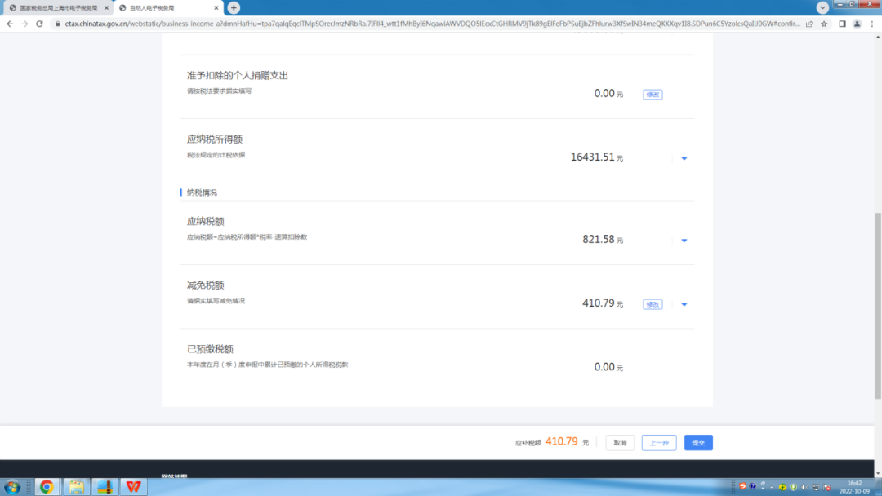Open a new browser tab

234,8
